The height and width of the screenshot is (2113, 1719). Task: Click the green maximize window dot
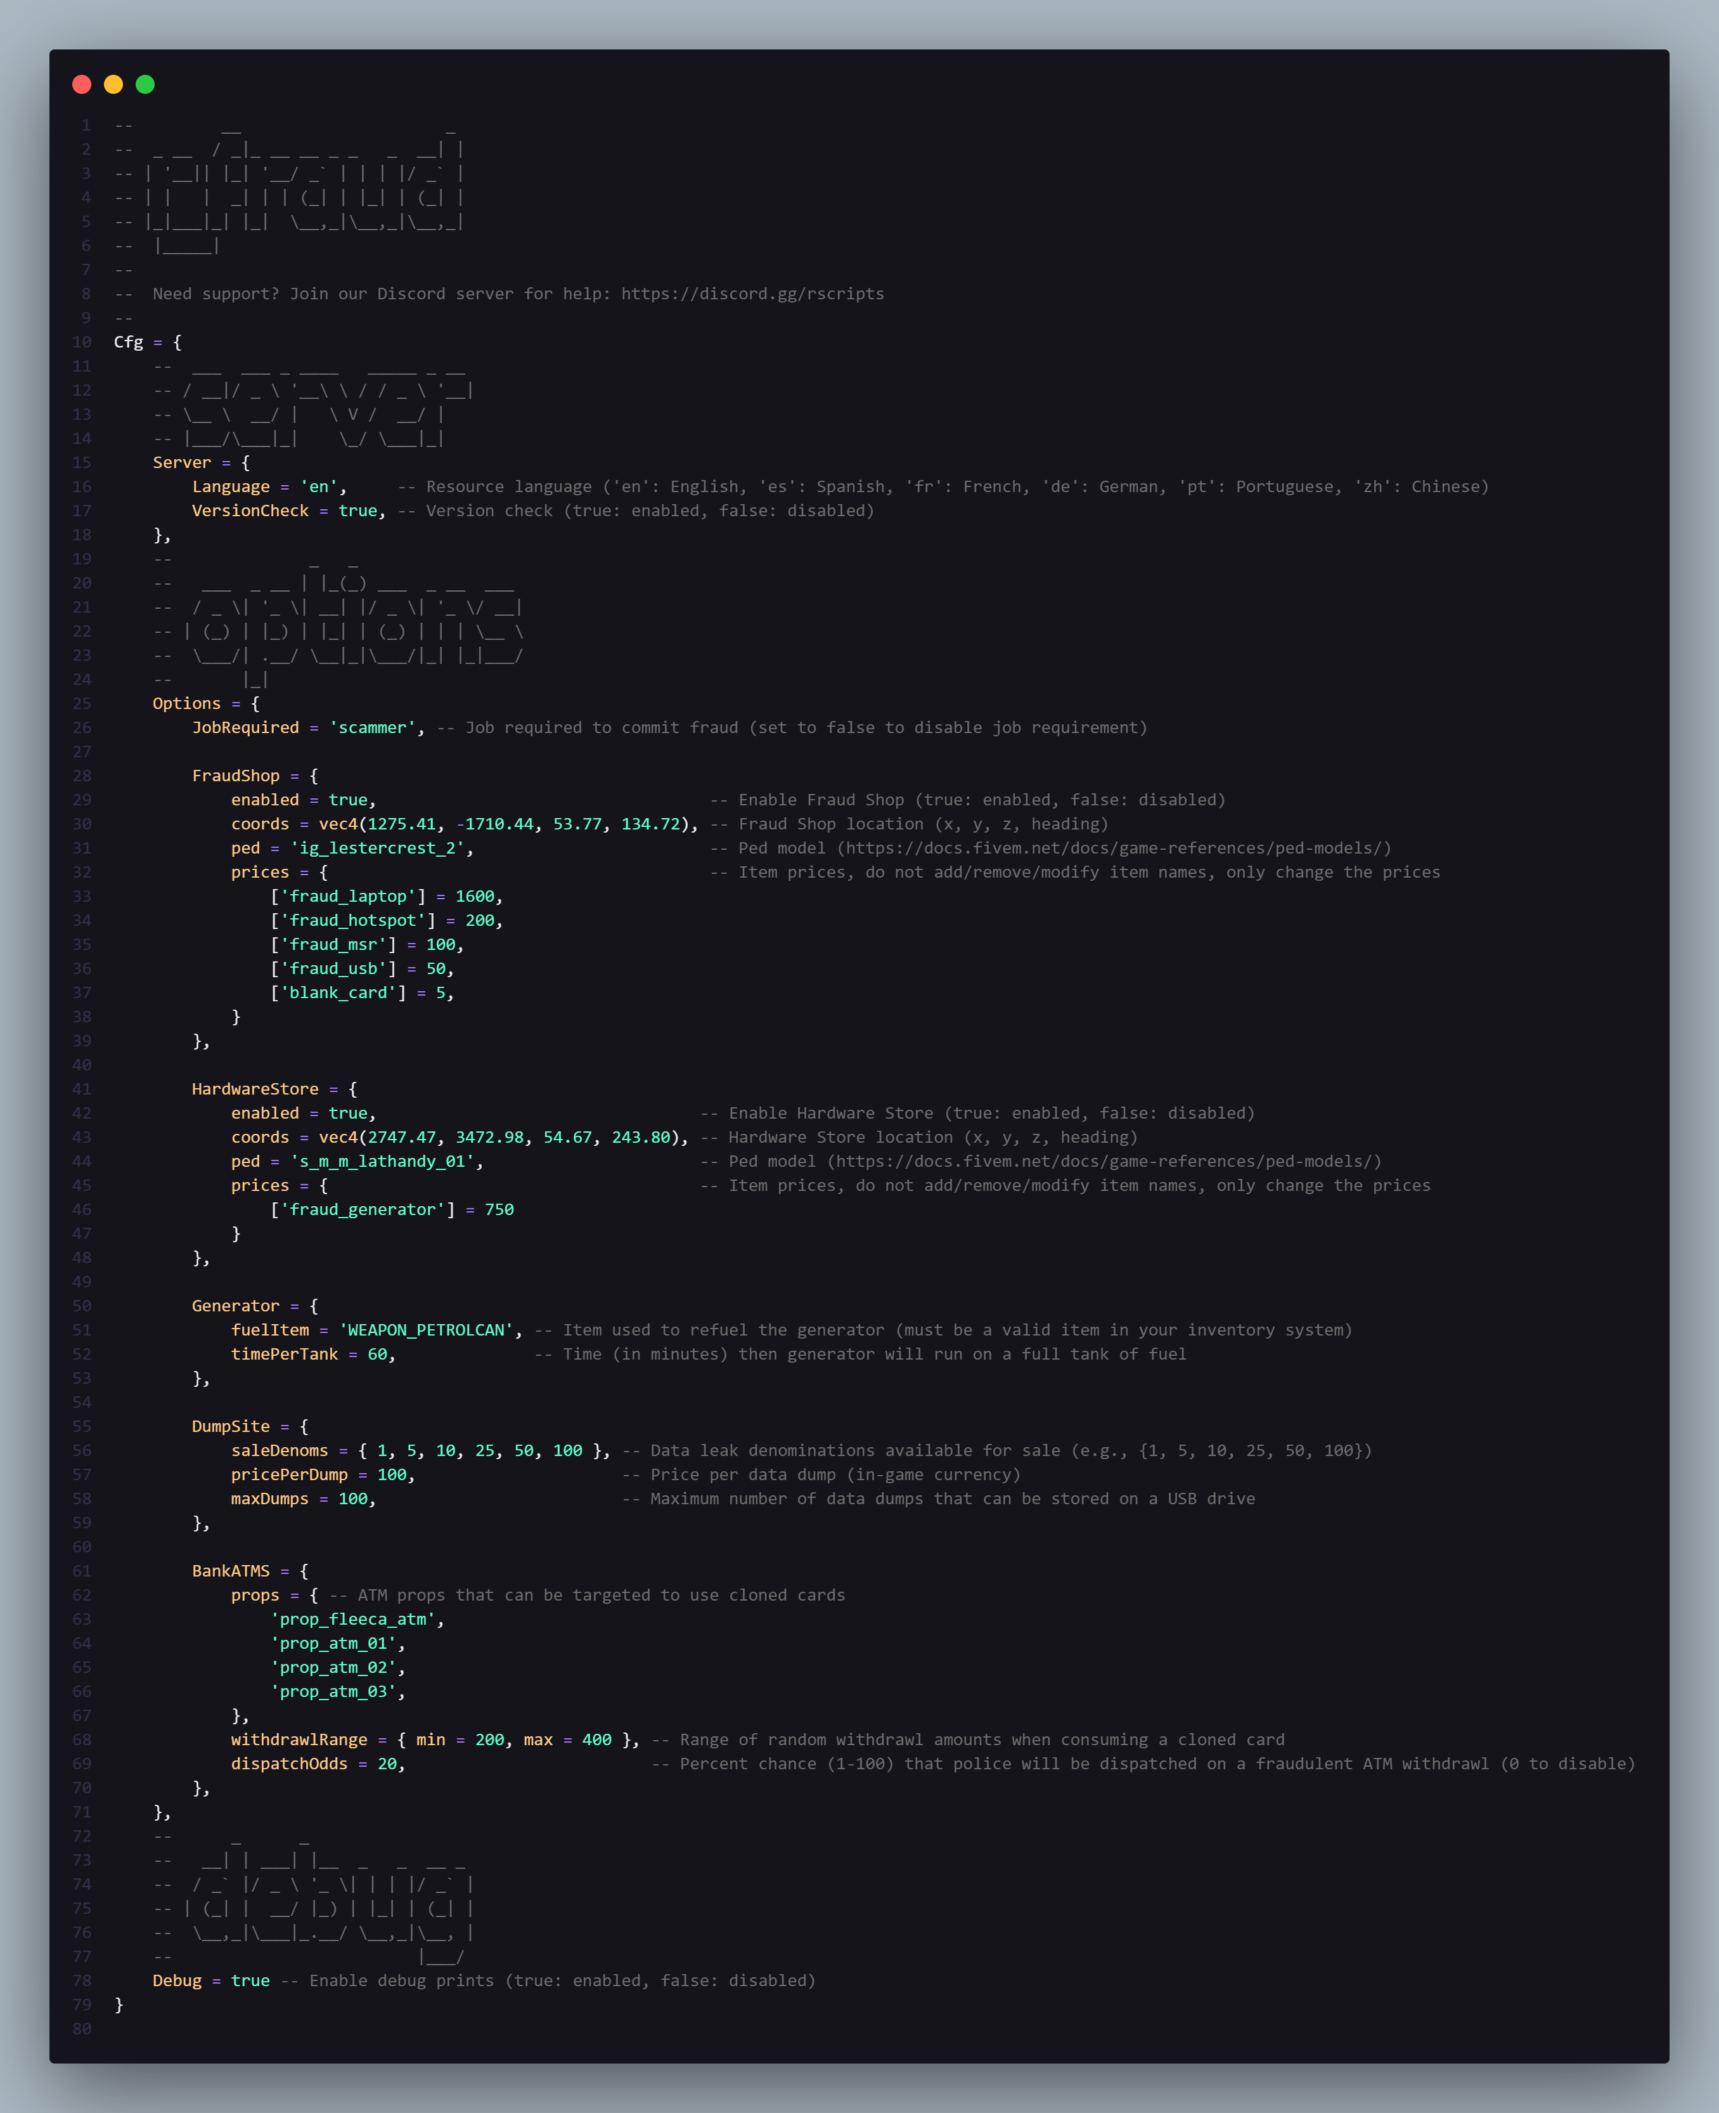click(x=146, y=84)
